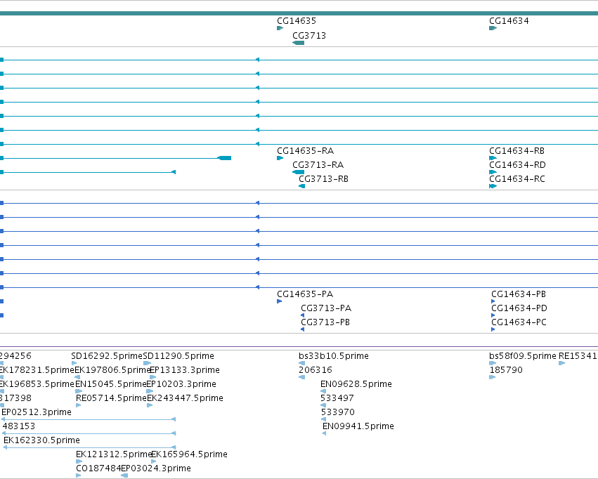Select protein CG3713-PB label
Viewport: 598px width, 479px height.
325,322
